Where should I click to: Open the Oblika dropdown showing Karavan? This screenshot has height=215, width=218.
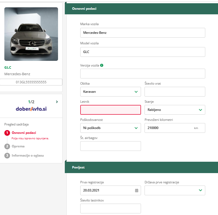point(110,92)
